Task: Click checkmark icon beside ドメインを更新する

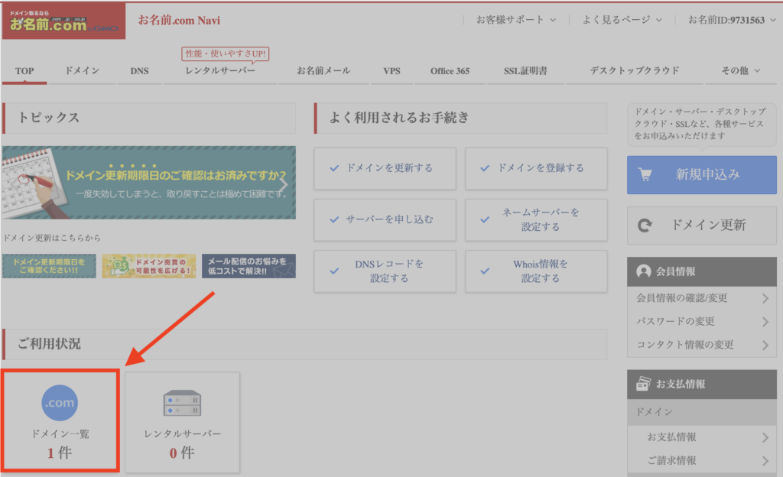Action: click(x=334, y=168)
